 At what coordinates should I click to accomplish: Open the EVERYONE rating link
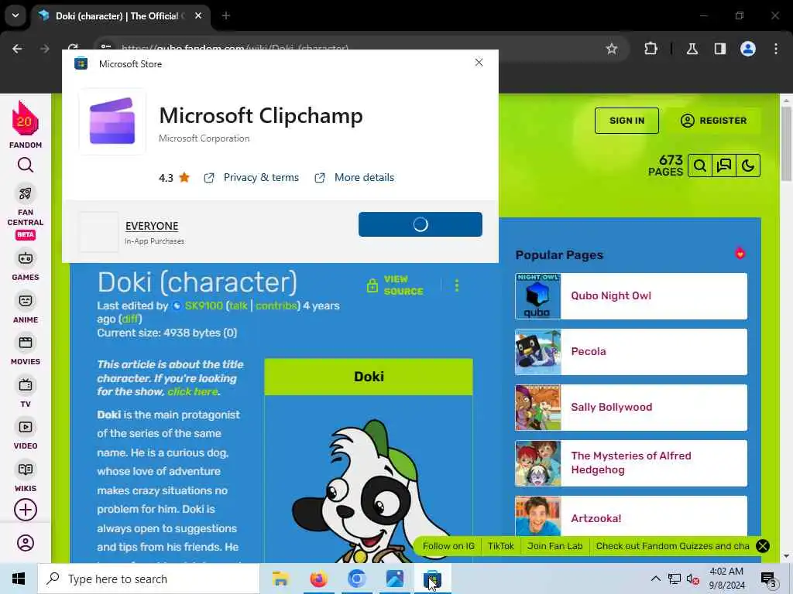(x=152, y=226)
